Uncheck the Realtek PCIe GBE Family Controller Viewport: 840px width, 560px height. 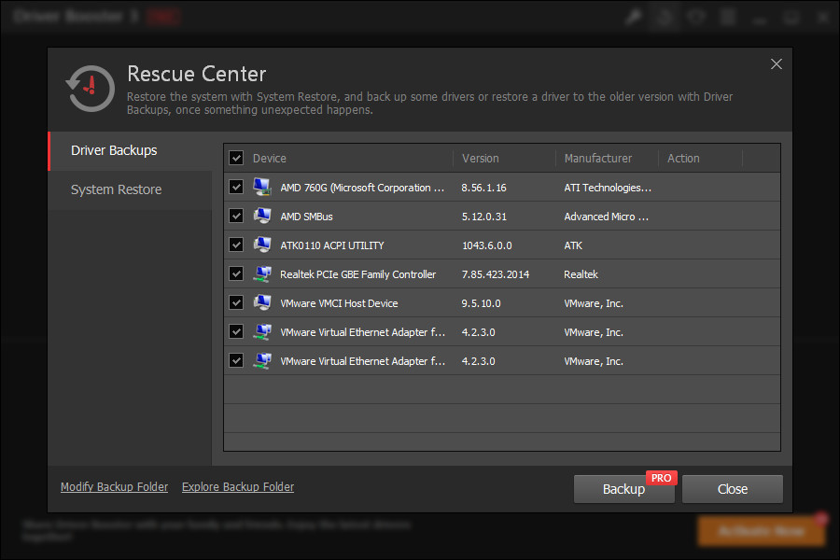236,273
